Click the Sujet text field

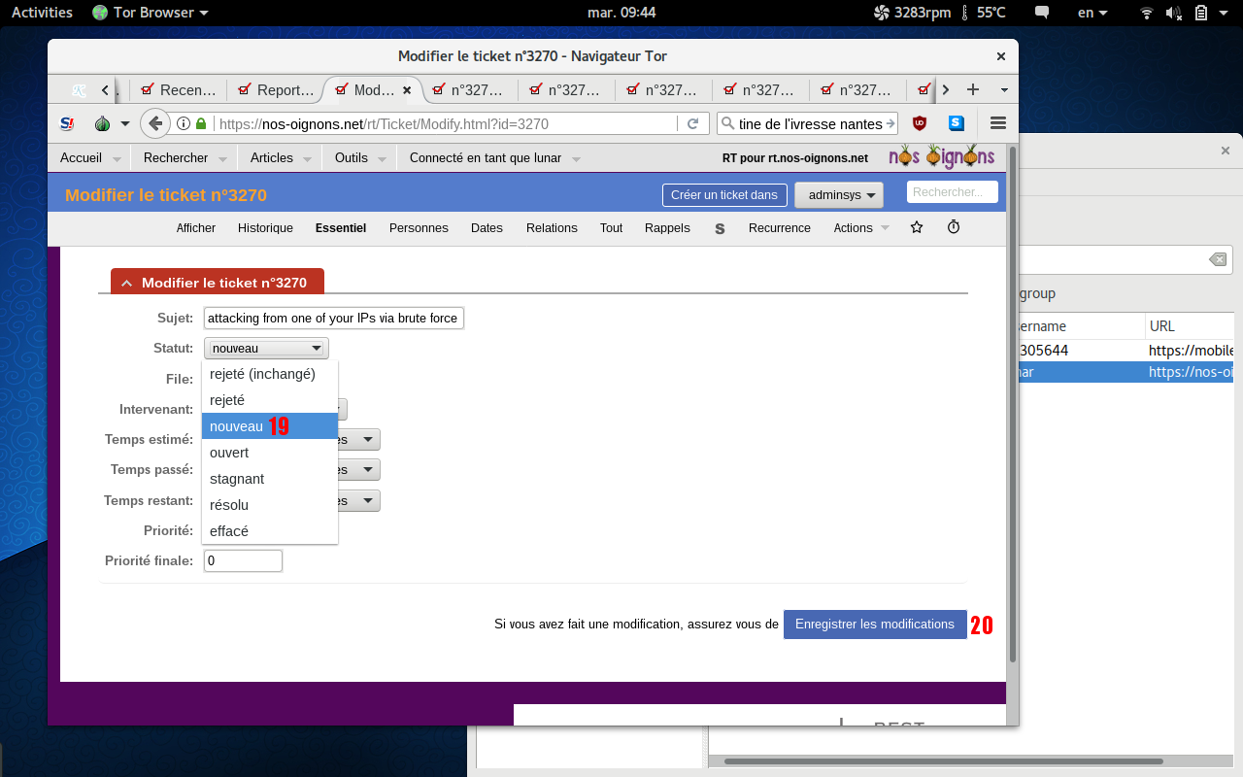pyautogui.click(x=333, y=318)
